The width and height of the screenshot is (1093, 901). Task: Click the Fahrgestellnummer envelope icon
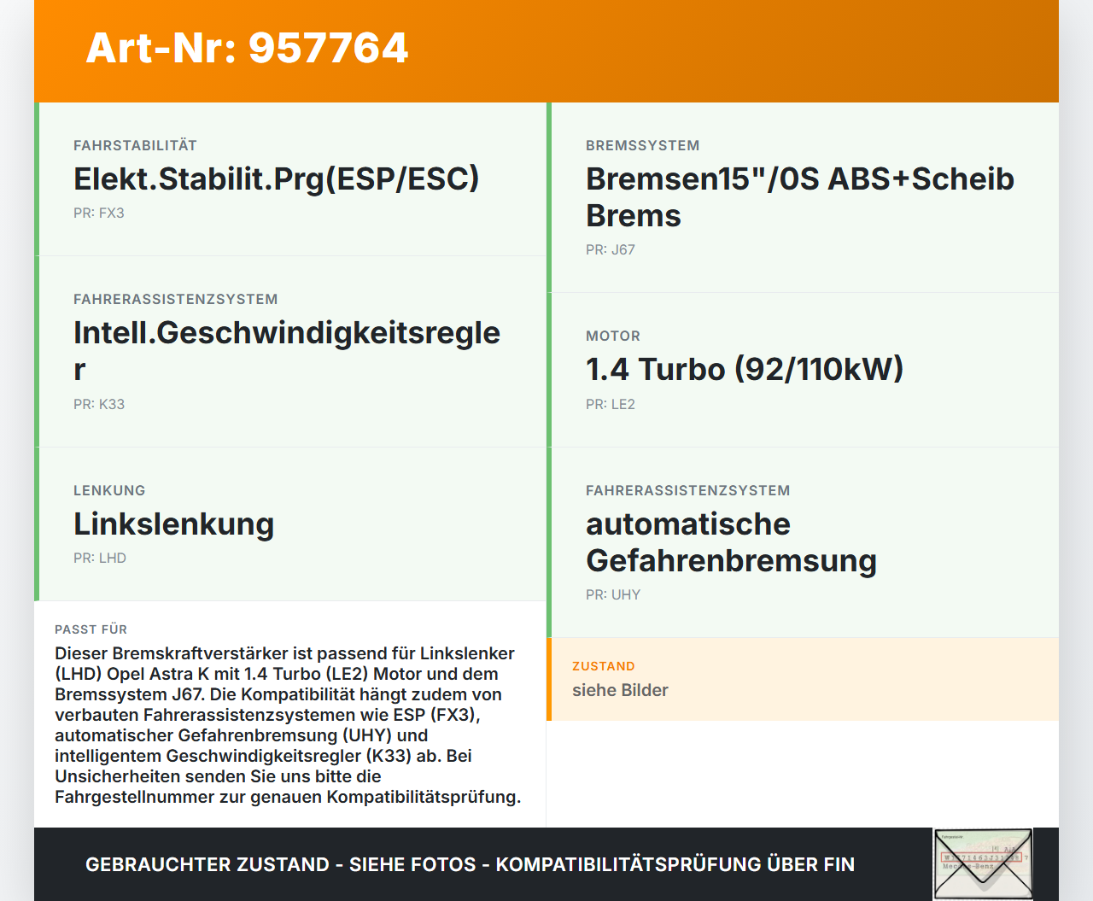pos(983,863)
